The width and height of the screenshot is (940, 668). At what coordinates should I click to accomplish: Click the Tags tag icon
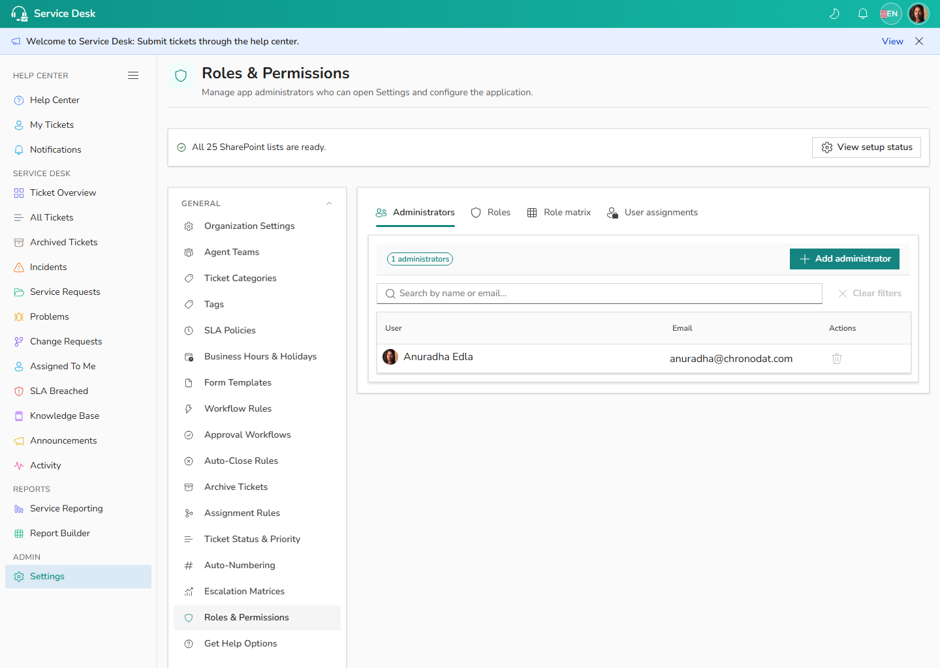(189, 304)
